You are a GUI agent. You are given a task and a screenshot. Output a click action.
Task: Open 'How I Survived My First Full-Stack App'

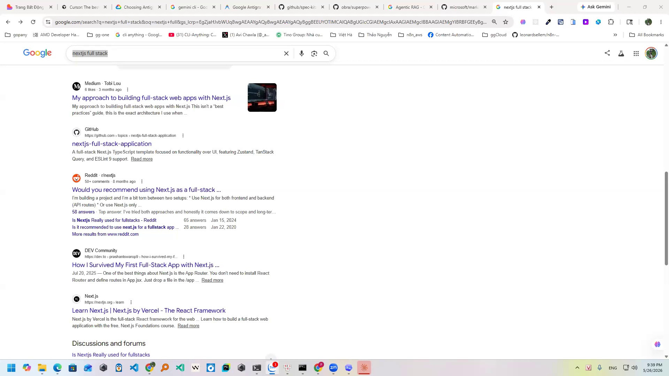146,265
